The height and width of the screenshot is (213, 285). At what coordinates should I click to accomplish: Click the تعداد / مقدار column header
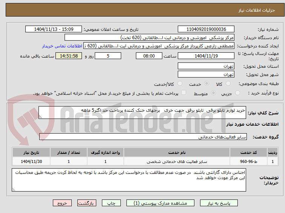[69, 152]
